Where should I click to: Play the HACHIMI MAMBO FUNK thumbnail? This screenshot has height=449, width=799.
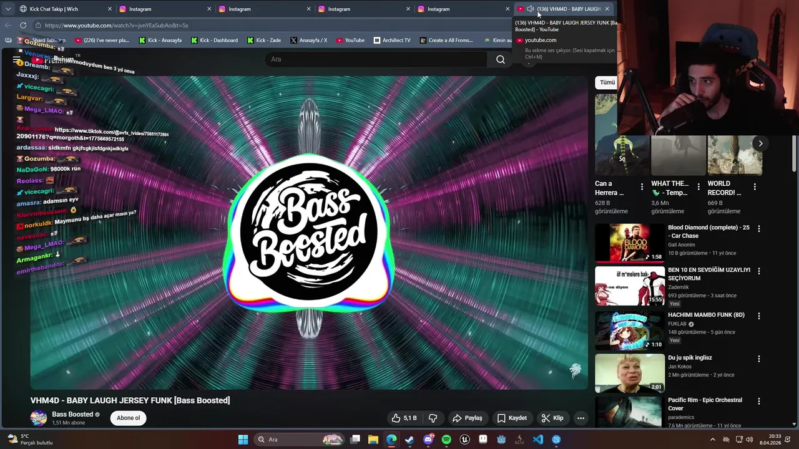[630, 330]
